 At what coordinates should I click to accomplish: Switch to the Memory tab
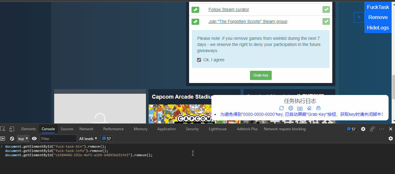click(140, 129)
